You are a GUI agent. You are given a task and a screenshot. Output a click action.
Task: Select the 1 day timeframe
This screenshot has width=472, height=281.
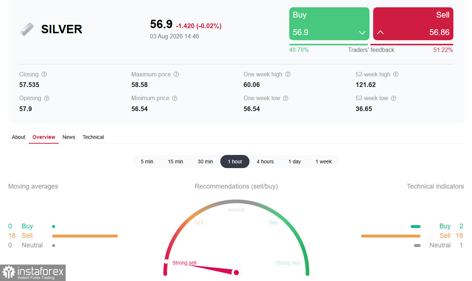pyautogui.click(x=295, y=162)
